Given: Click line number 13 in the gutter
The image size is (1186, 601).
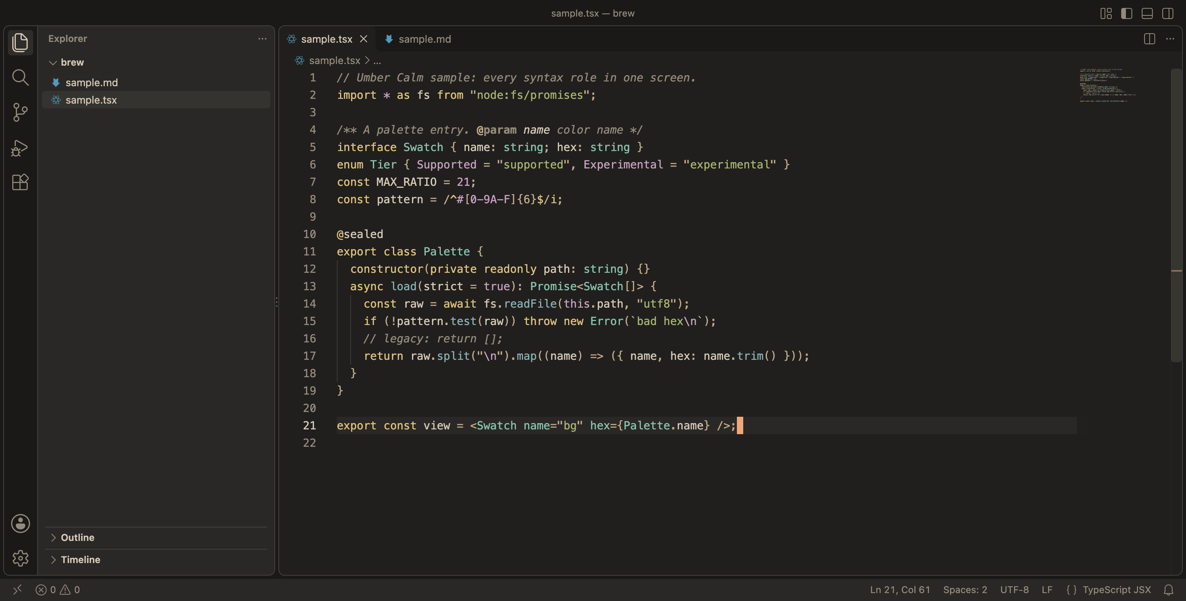Looking at the screenshot, I should [310, 286].
